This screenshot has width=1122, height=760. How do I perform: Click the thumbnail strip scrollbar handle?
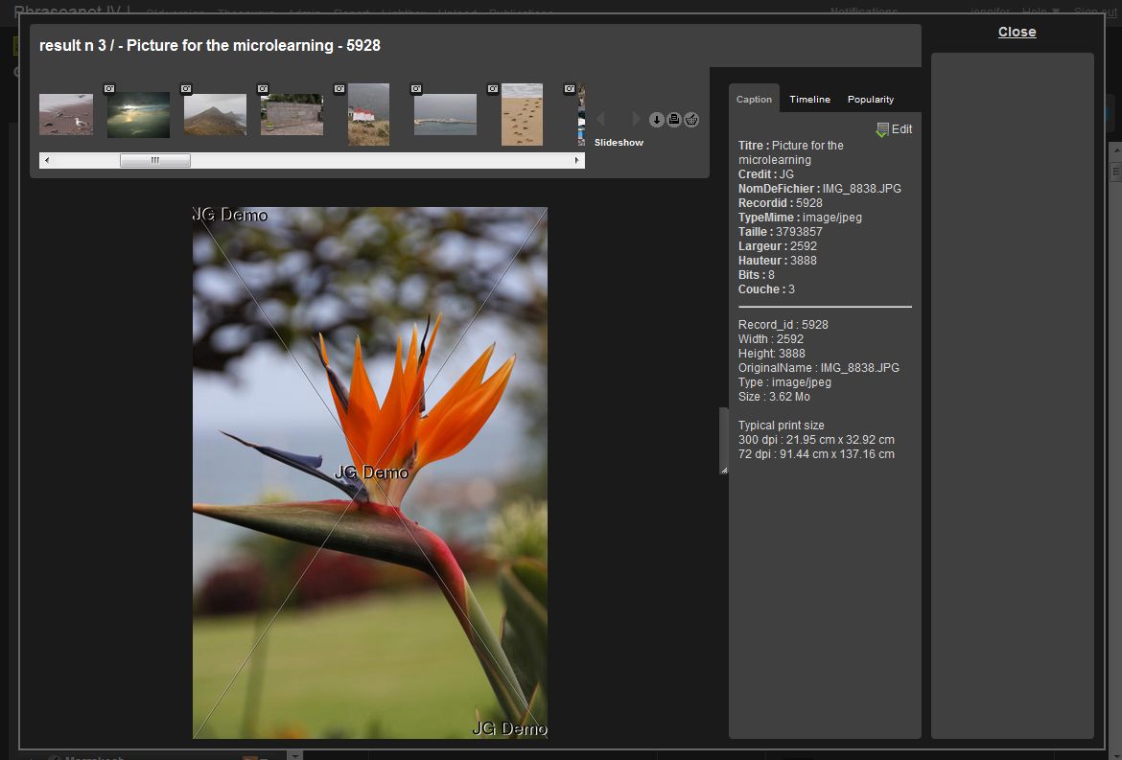(154, 161)
